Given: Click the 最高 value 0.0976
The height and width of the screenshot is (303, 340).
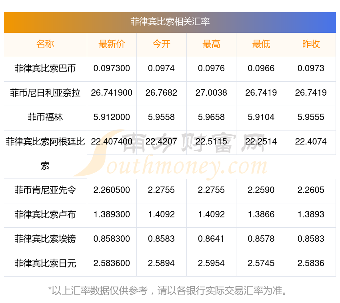Looking at the screenshot, I should click(211, 68).
